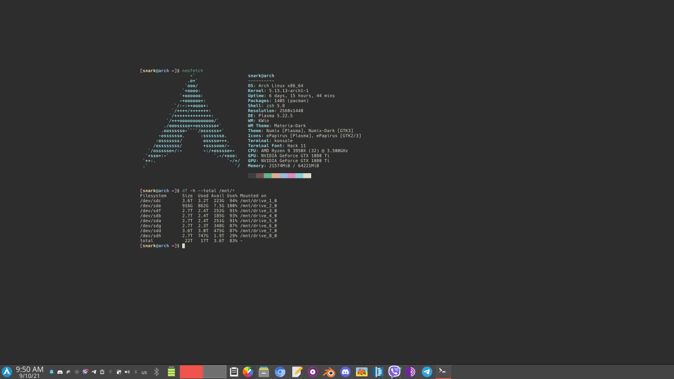The height and width of the screenshot is (379, 674).
Task: Click the 'total' summary row
Action: pyautogui.click(x=191, y=241)
